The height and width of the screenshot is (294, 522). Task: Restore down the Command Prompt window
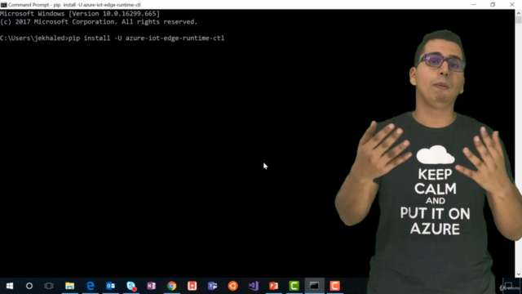tap(493, 5)
